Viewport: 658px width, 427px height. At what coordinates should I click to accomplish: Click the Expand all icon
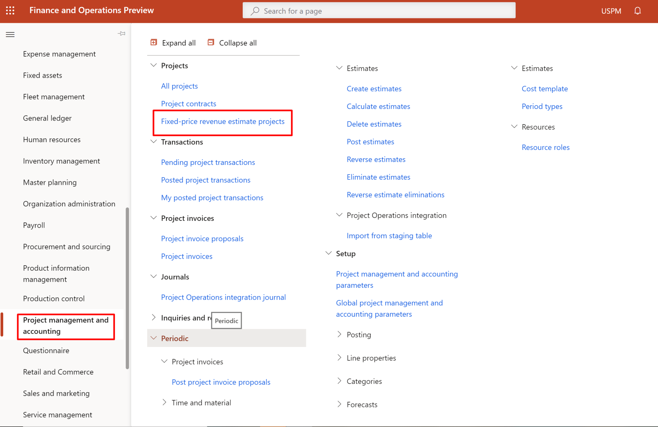[154, 42]
